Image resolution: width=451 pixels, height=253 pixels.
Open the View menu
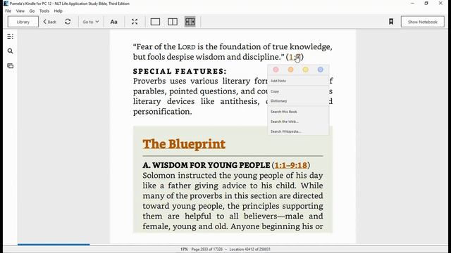[x=20, y=11]
